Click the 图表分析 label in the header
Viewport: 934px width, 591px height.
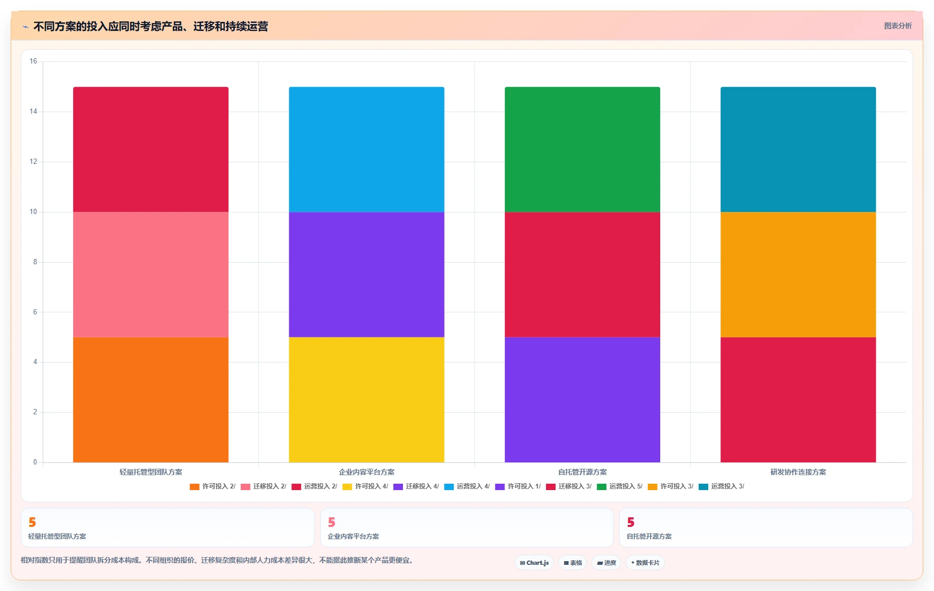pos(898,26)
